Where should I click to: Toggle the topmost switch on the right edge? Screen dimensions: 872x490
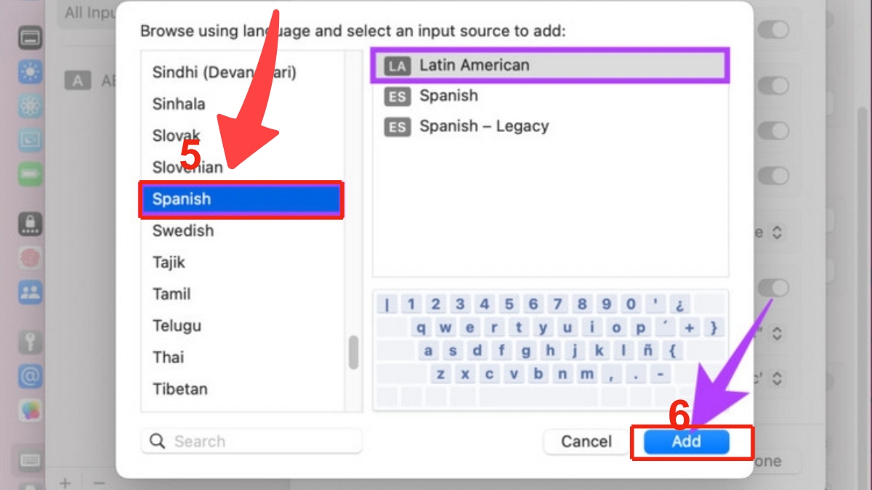(x=776, y=30)
